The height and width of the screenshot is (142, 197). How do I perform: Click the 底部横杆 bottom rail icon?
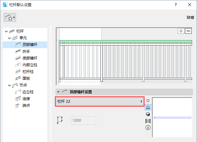(x=18, y=58)
